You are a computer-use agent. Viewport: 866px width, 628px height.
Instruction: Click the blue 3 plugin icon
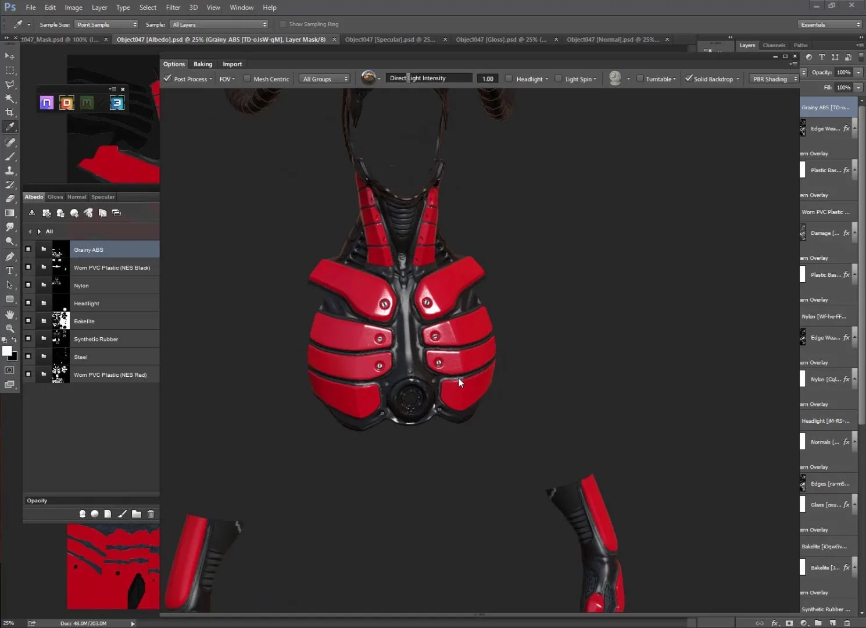coord(117,103)
